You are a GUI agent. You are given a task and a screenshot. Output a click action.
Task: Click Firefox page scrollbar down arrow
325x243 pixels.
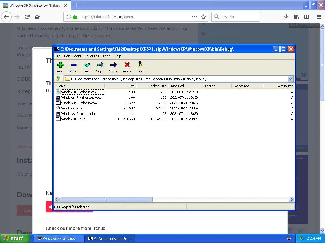322,231
